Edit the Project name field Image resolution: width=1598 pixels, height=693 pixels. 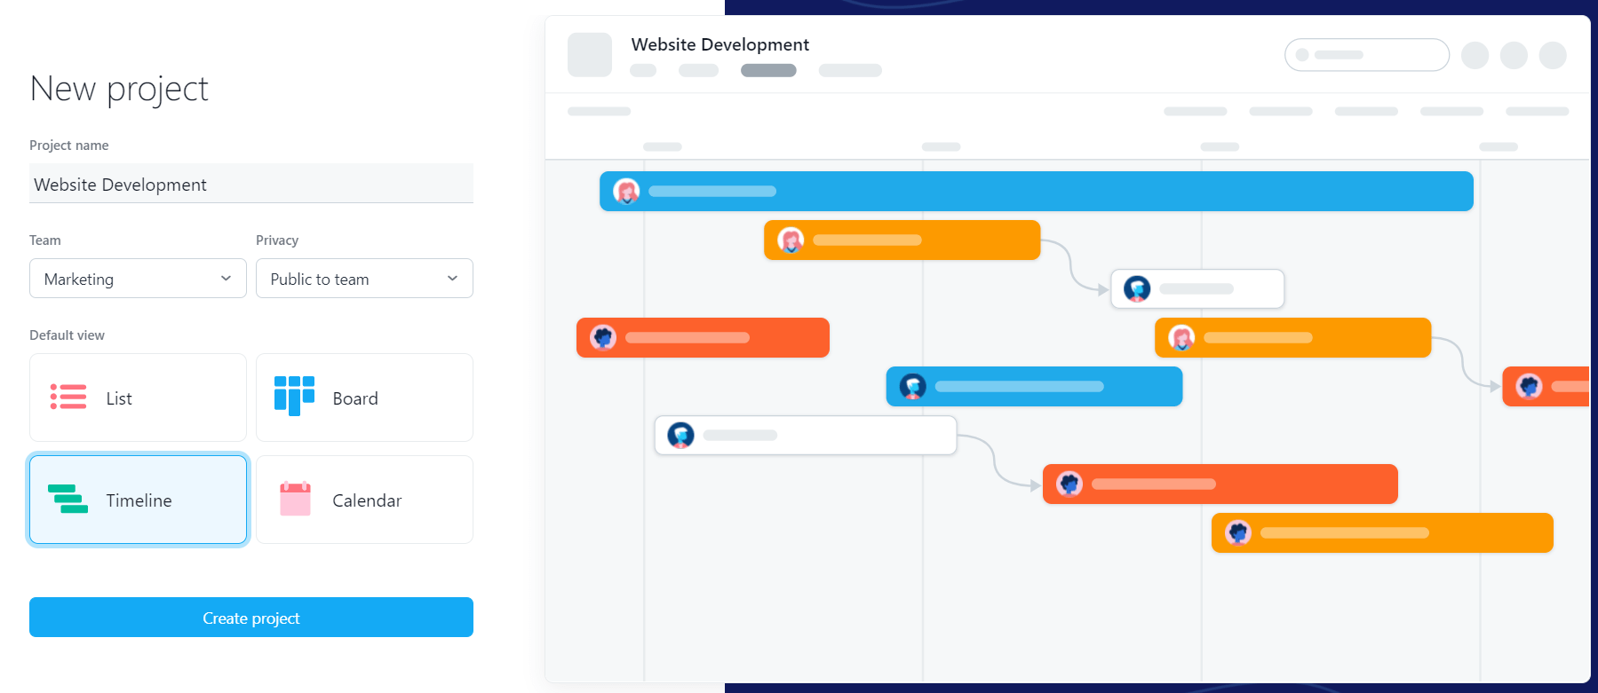point(251,184)
